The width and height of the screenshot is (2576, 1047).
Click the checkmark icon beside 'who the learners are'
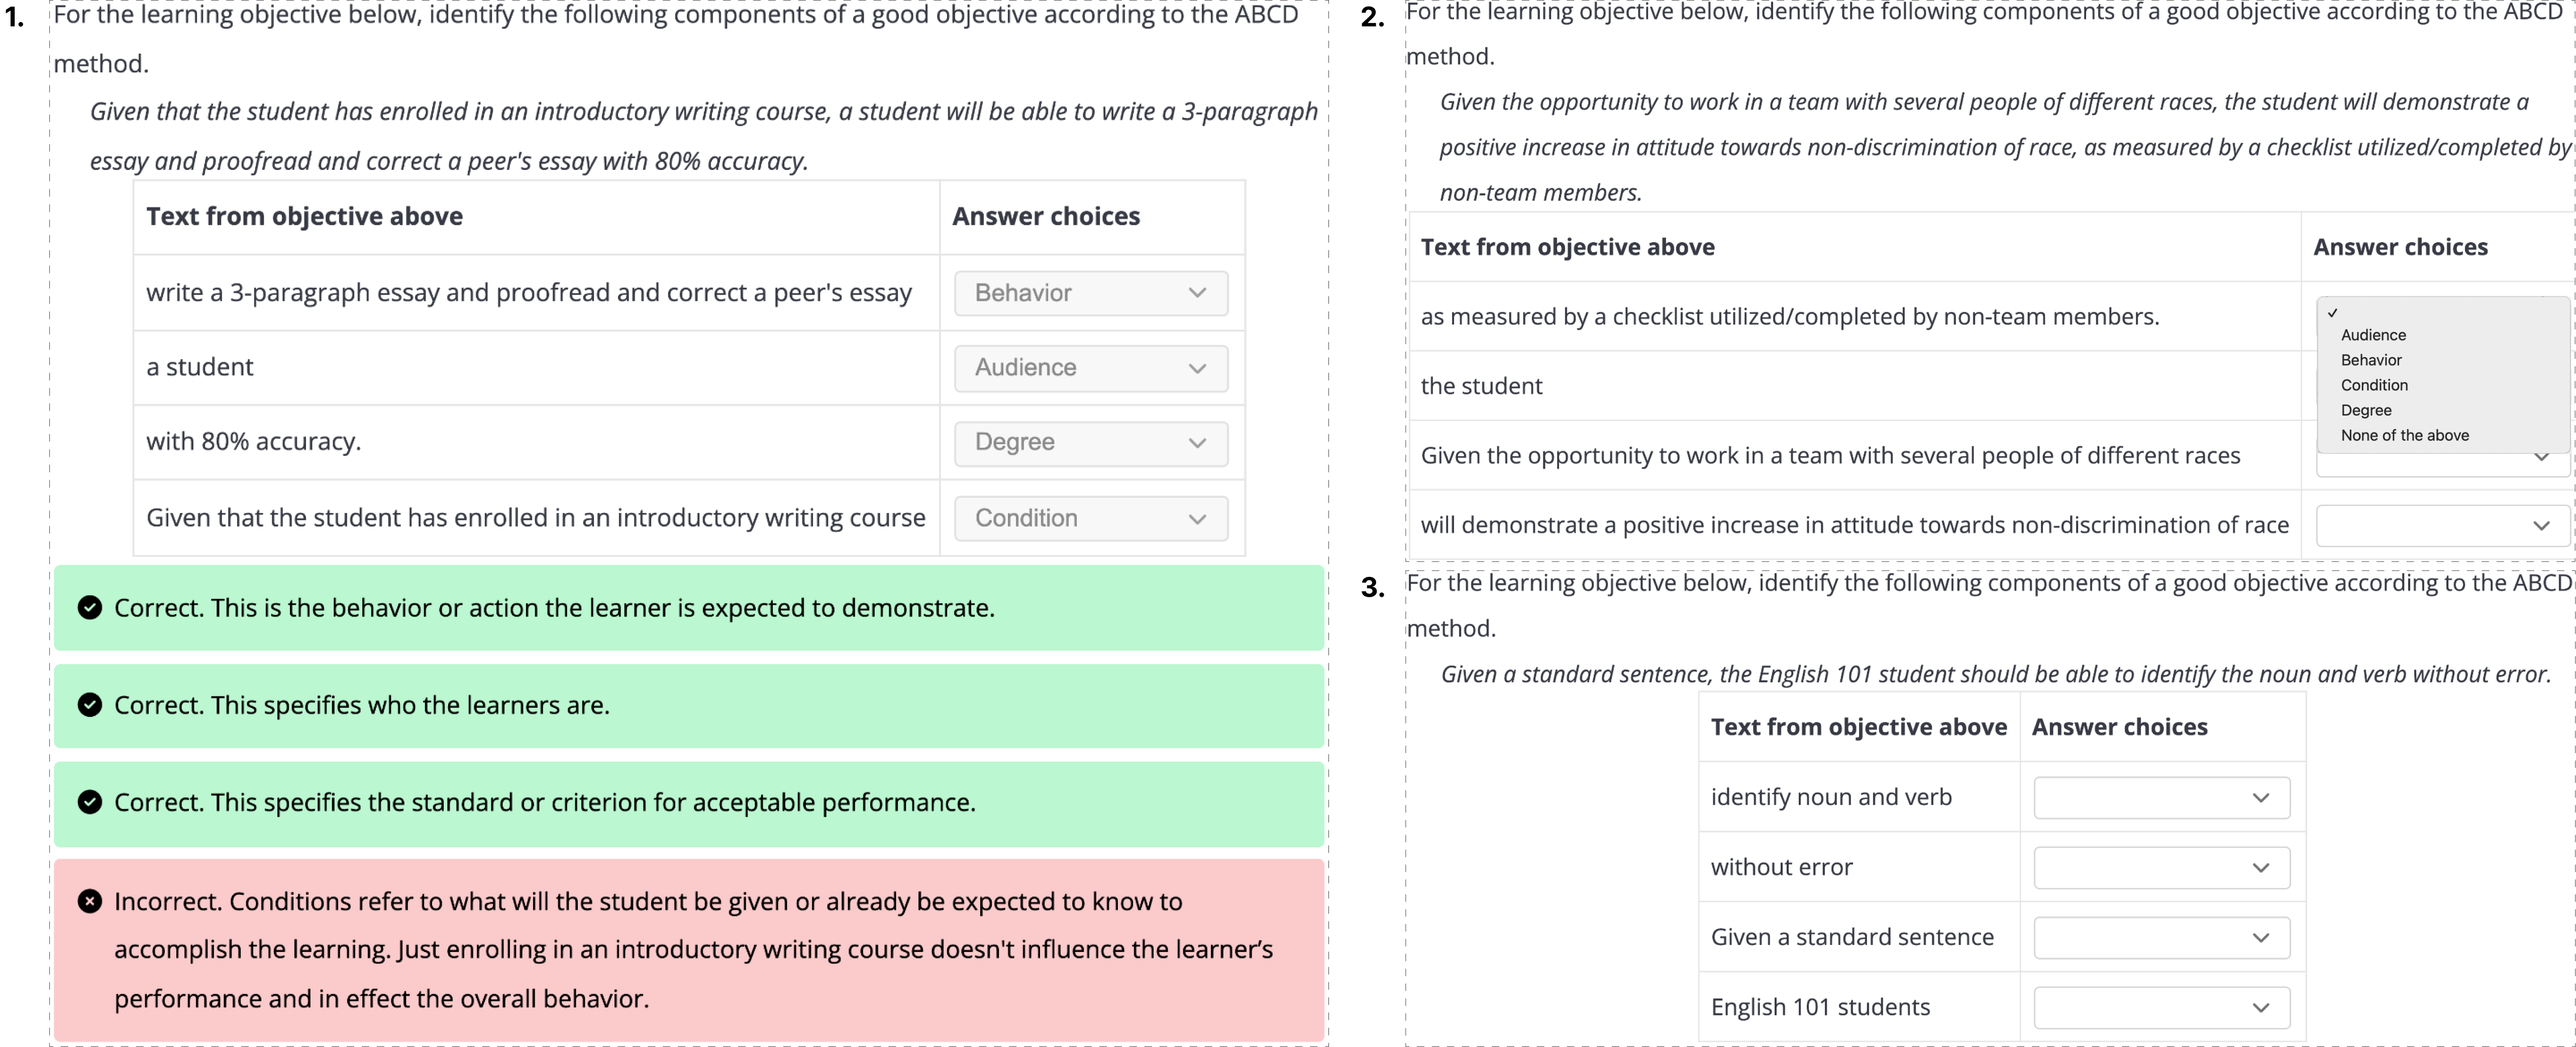90,705
